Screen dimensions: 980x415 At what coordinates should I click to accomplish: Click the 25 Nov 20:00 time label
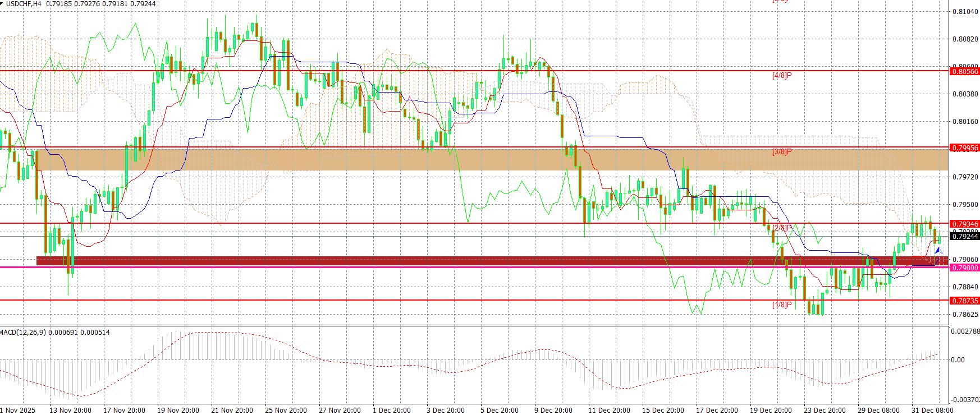tap(286, 410)
